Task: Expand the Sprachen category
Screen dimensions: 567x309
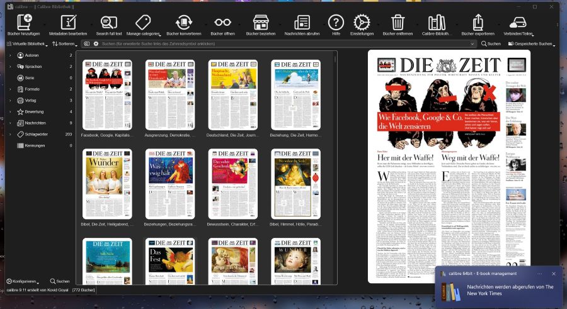Action: tap(10, 67)
